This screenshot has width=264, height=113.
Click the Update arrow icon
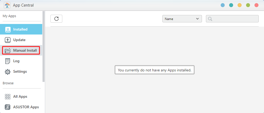point(8,40)
